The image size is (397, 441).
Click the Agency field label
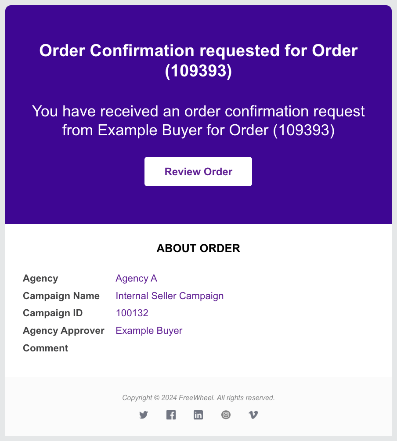click(x=40, y=278)
